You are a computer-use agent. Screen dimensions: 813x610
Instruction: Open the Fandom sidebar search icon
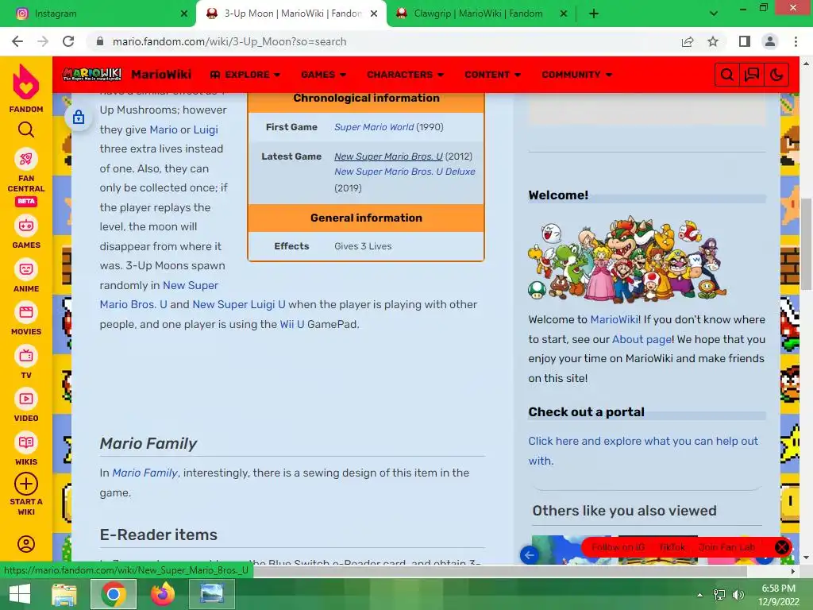[26, 129]
